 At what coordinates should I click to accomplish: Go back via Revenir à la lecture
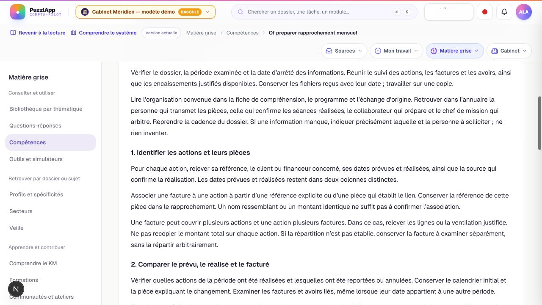(38, 33)
